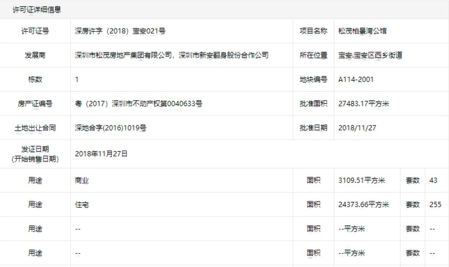Click 用途 label in the 住宅 row
The image size is (449, 267).
(35, 205)
